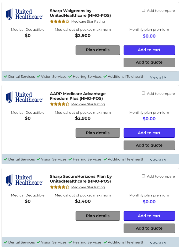Add Sharp SecureHorizons plan to quote
This screenshot has width=180, height=249.
point(149,228)
